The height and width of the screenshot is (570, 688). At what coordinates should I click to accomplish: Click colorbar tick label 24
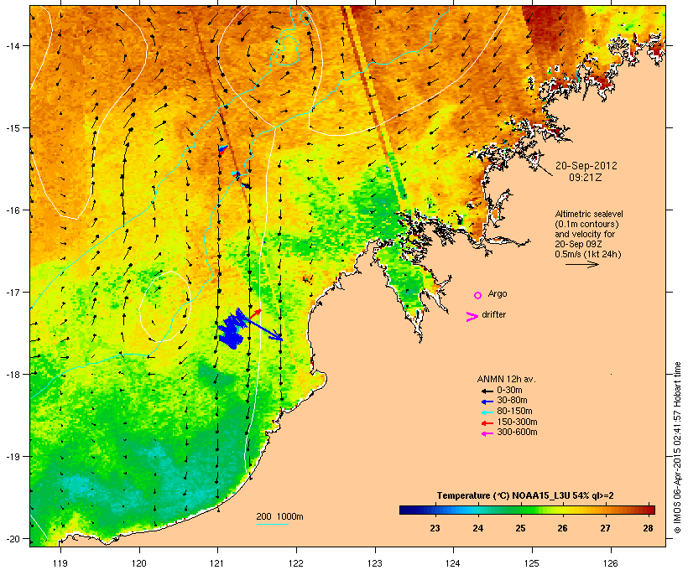tap(478, 528)
